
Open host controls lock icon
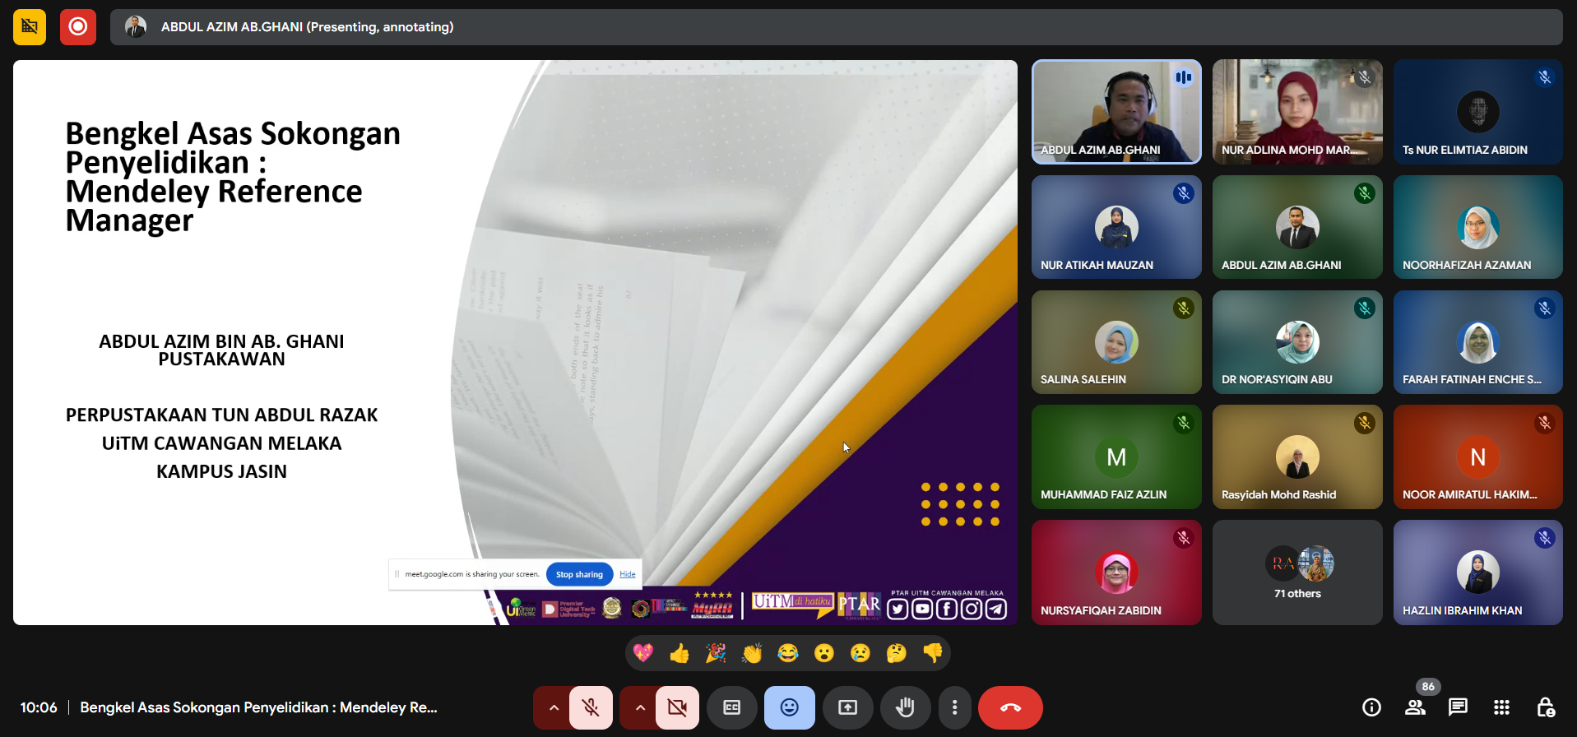point(1545,707)
